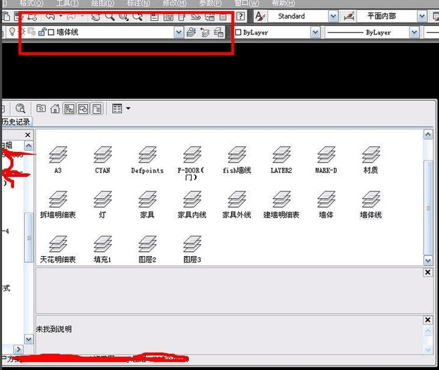The height and width of the screenshot is (370, 439).
Task: Select the 天花明细表 layer icon
Action: click(x=58, y=245)
